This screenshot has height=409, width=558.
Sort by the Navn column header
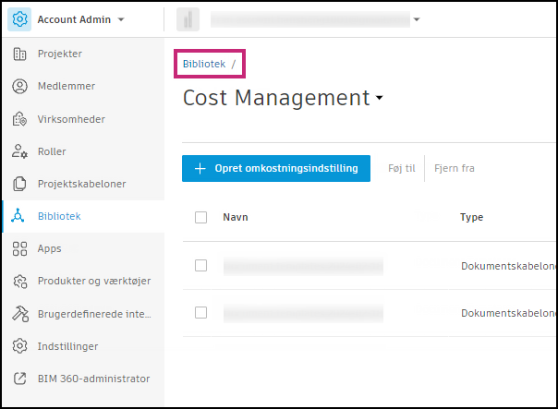pyautogui.click(x=235, y=217)
